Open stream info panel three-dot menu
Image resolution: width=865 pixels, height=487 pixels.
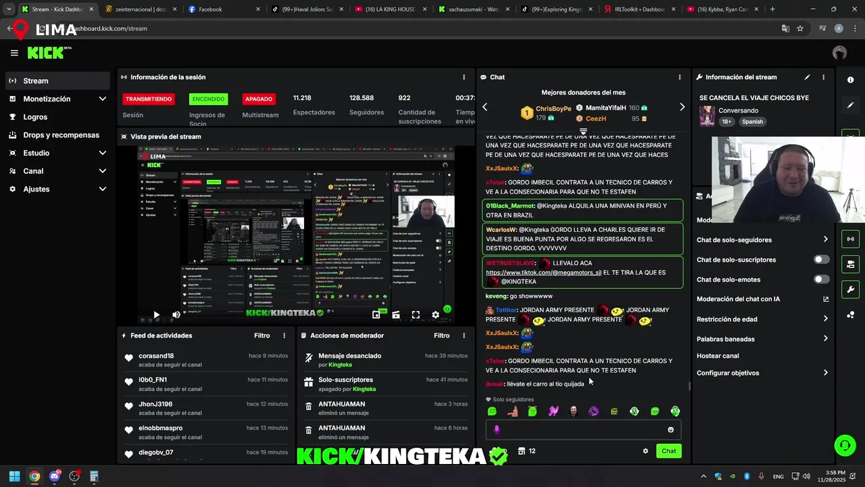click(x=823, y=77)
